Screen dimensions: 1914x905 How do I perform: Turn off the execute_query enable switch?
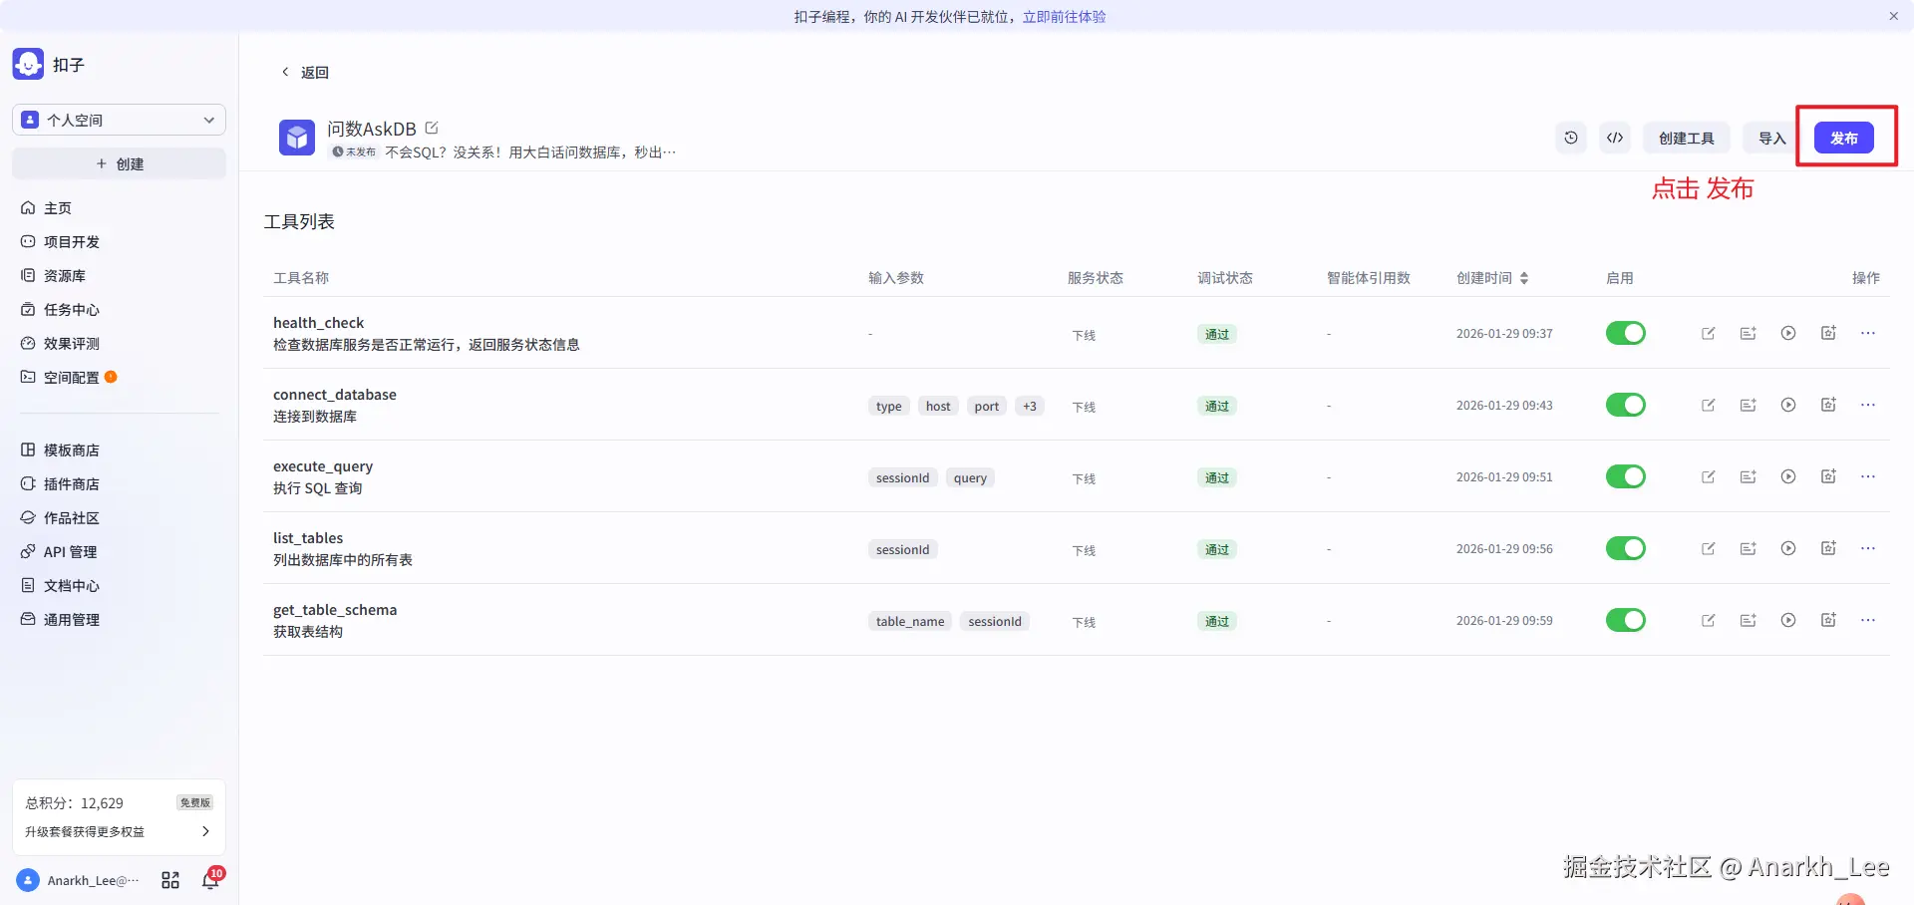point(1625,476)
